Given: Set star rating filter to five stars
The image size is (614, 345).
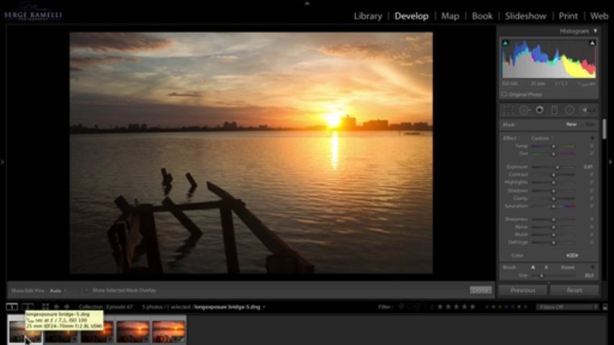Looking at the screenshot, I should click(472, 307).
